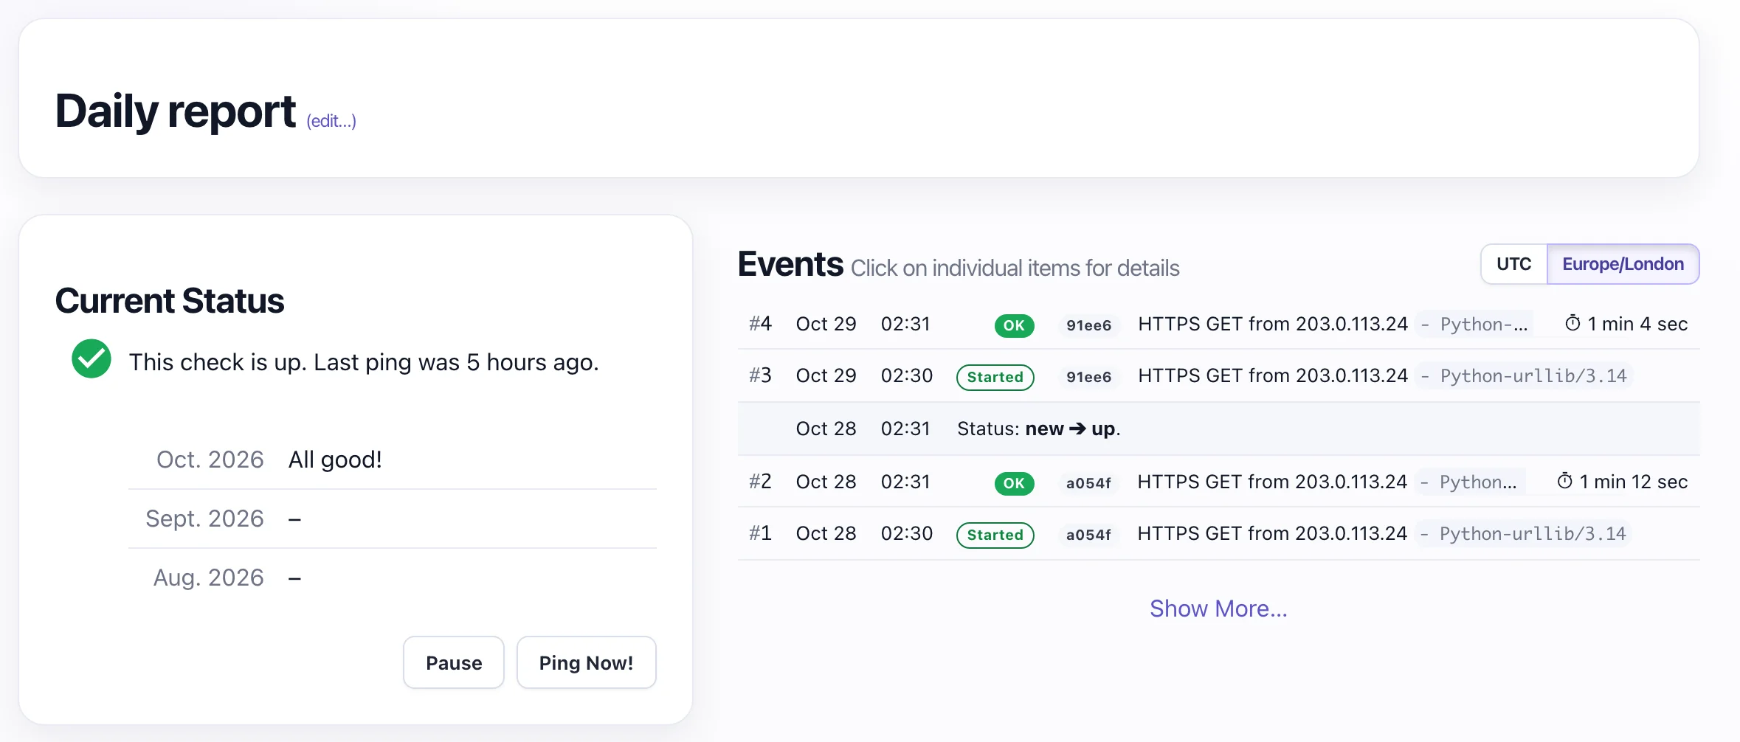
Task: Open event #1 HTTPS GET details
Action: point(1272,533)
